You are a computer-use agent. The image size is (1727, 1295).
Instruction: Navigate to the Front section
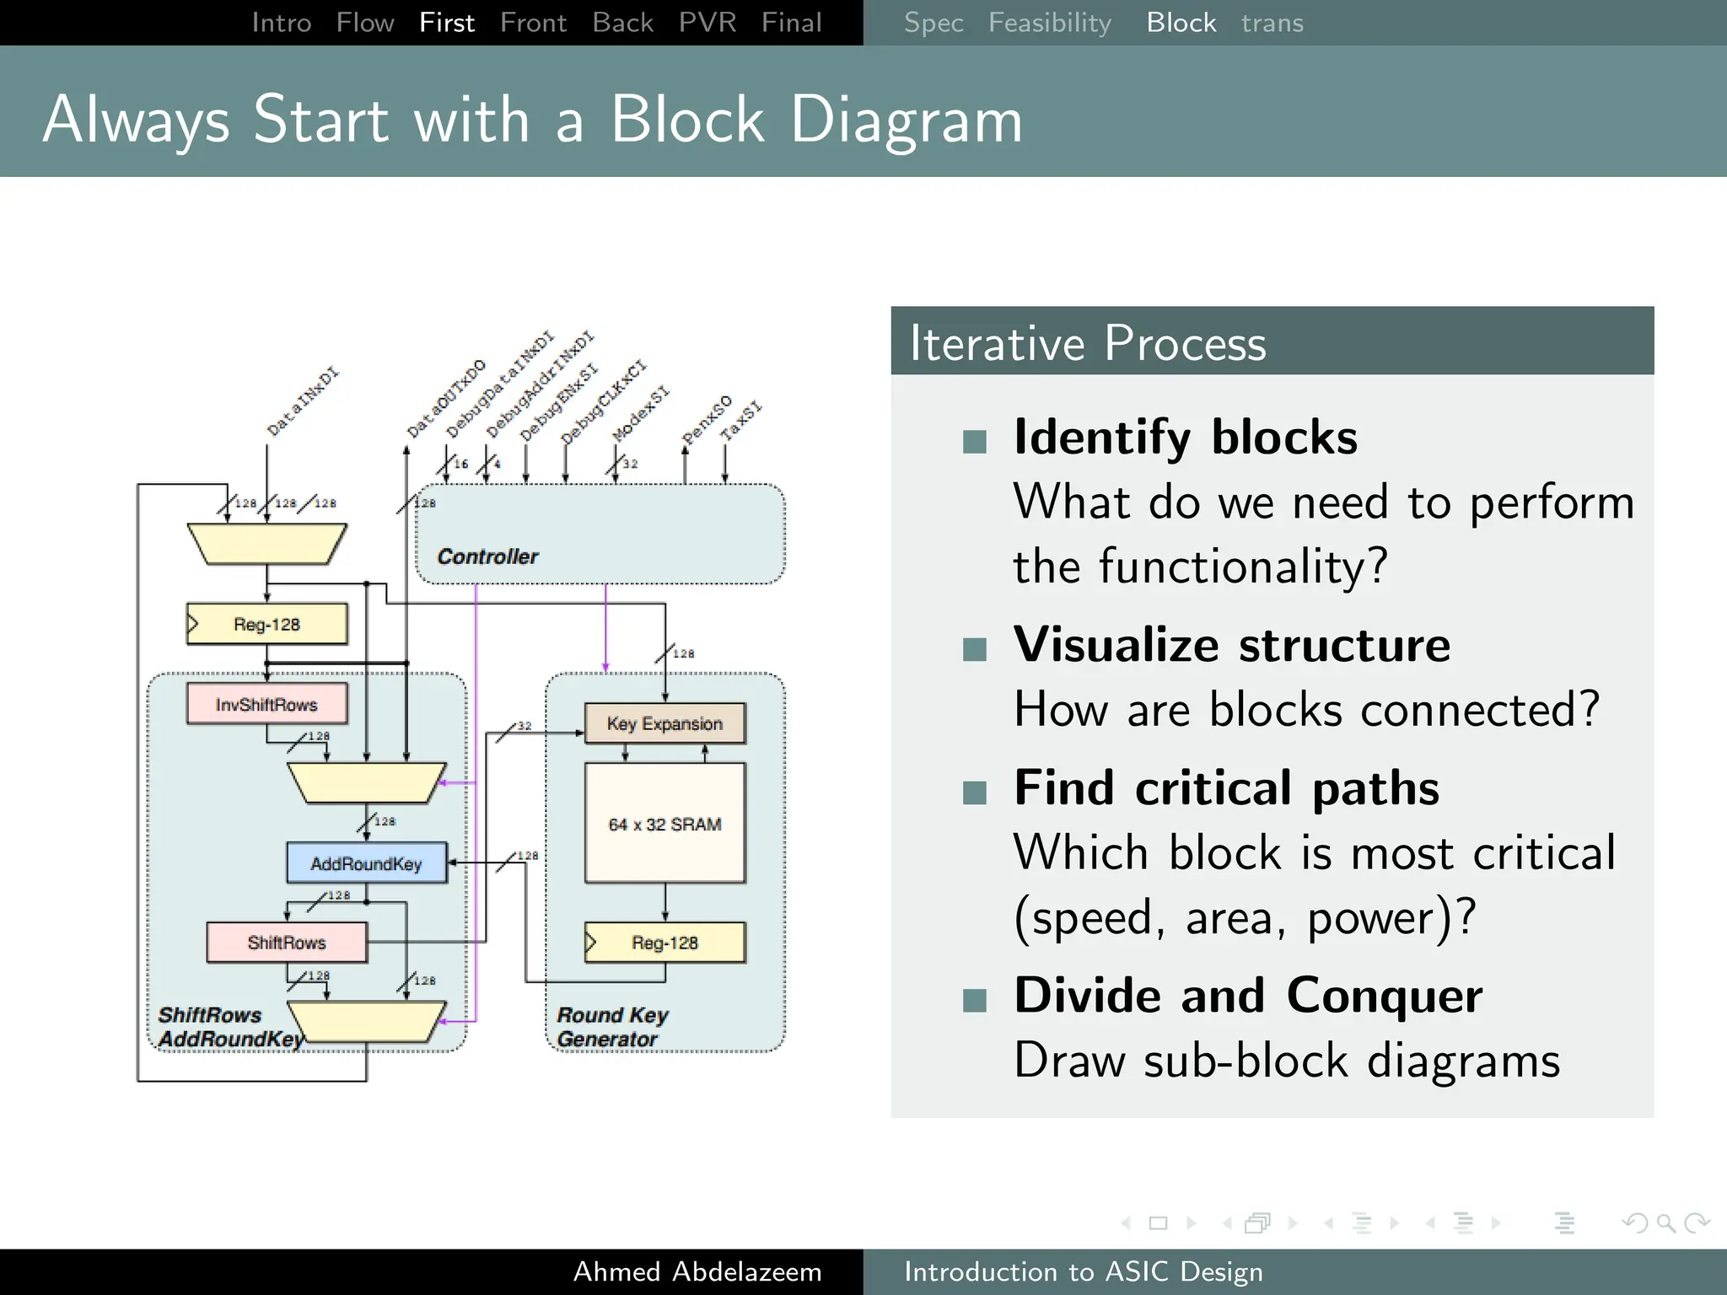click(533, 23)
